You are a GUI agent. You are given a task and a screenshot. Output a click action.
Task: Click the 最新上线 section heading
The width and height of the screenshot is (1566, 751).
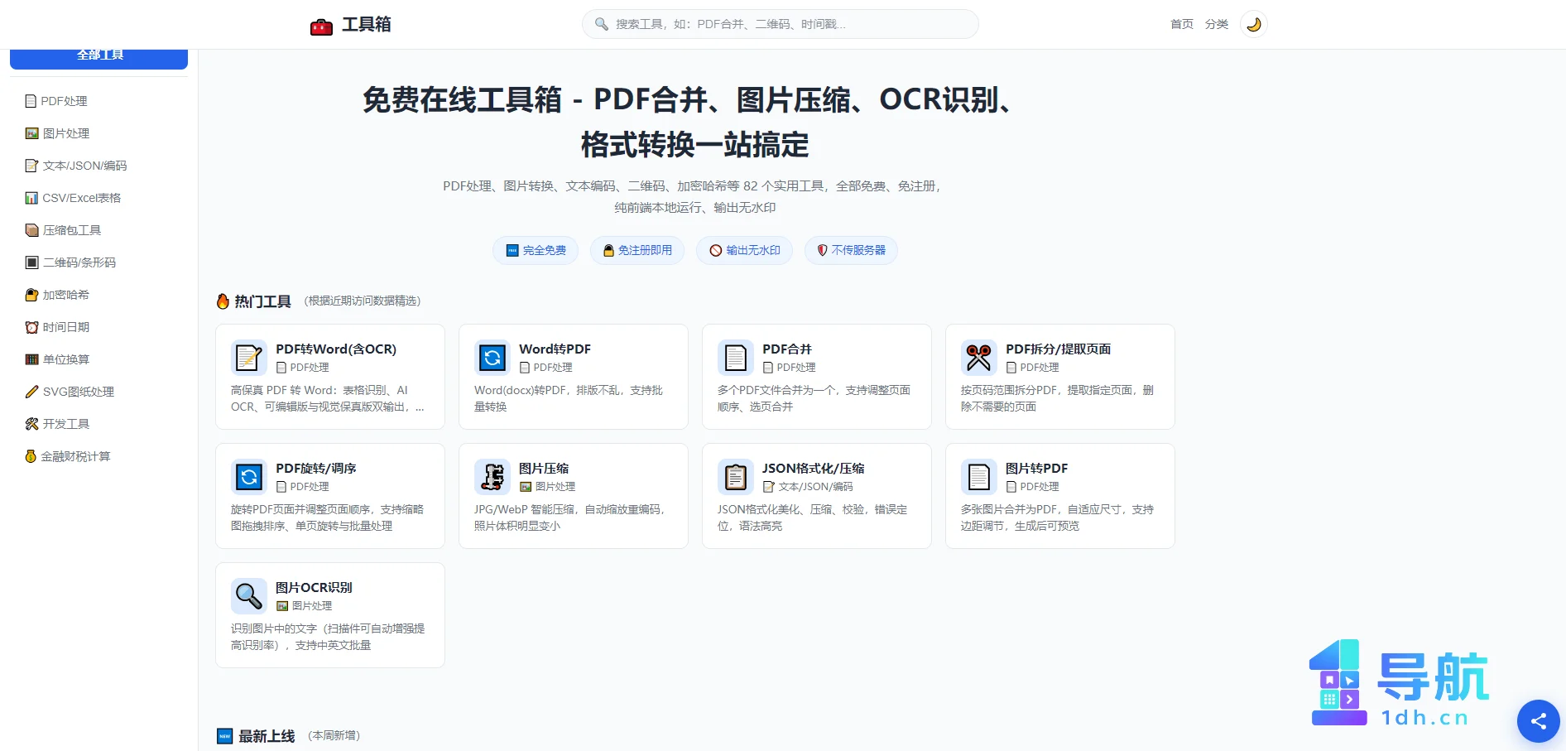(267, 736)
